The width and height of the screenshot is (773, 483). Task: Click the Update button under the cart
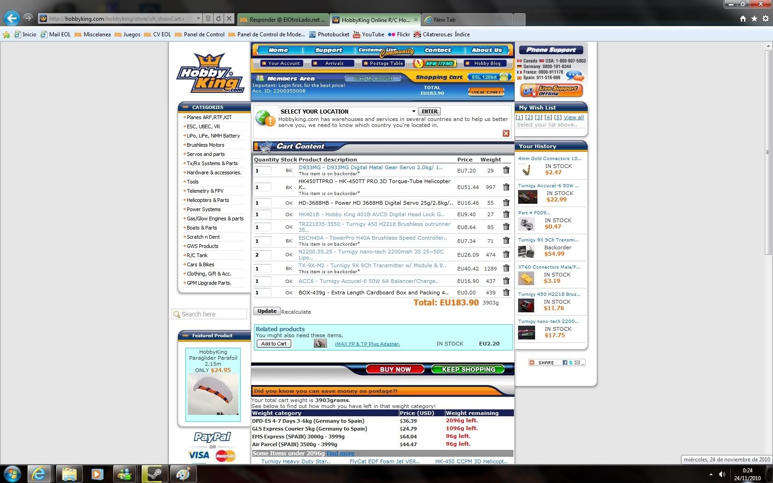pyautogui.click(x=267, y=311)
